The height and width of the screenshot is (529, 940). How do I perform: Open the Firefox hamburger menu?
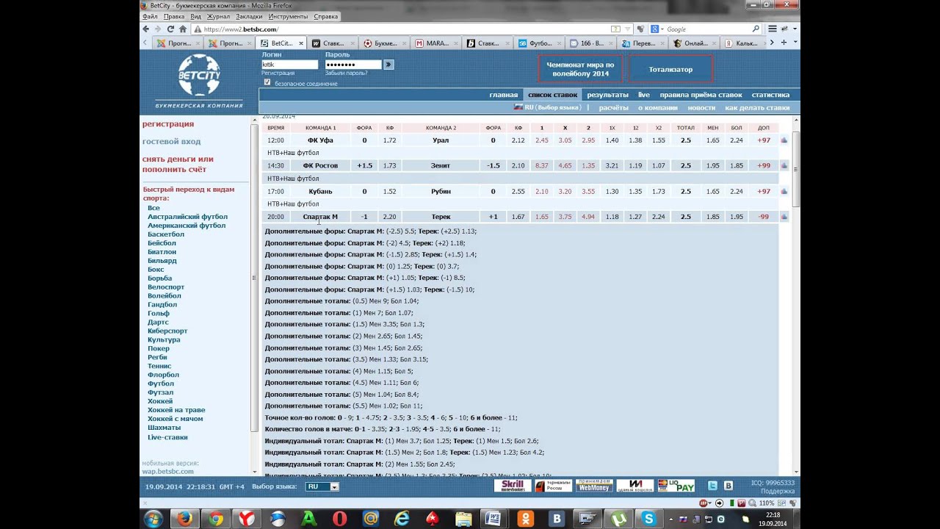point(772,29)
